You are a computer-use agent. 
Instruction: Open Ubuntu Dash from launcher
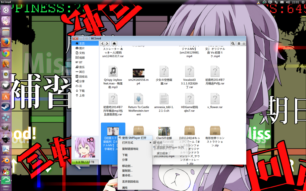coord(6,10)
